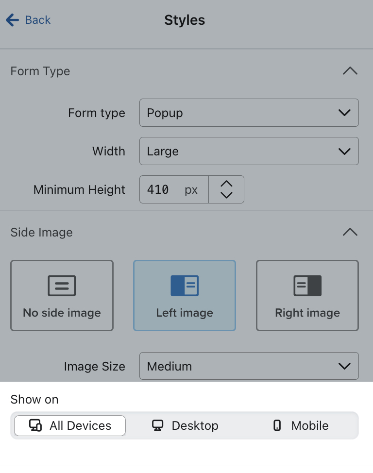The height and width of the screenshot is (473, 373).
Task: Click the back arrow icon
Action: pyautogui.click(x=12, y=20)
